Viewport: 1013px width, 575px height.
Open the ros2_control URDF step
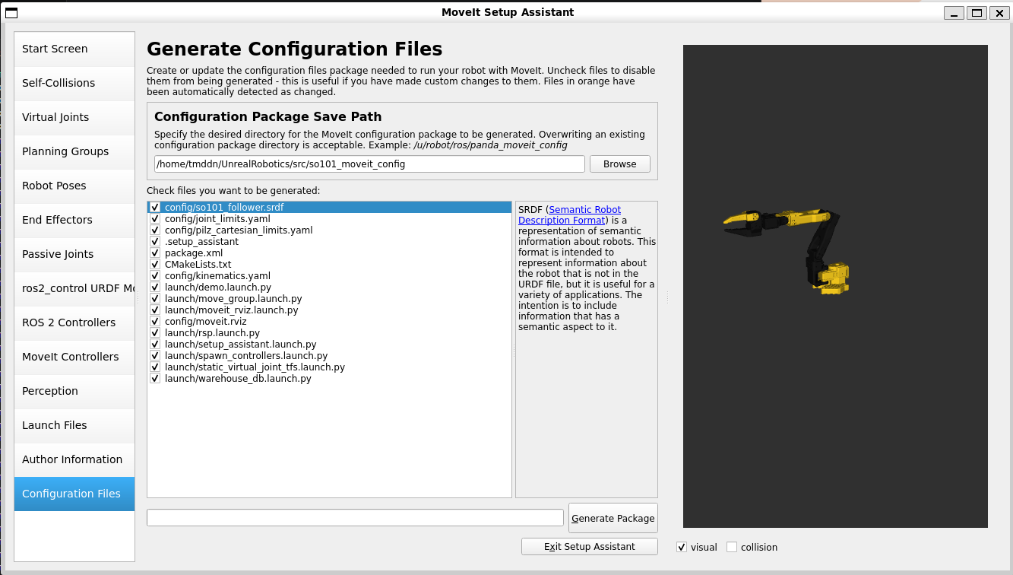pyautogui.click(x=74, y=288)
